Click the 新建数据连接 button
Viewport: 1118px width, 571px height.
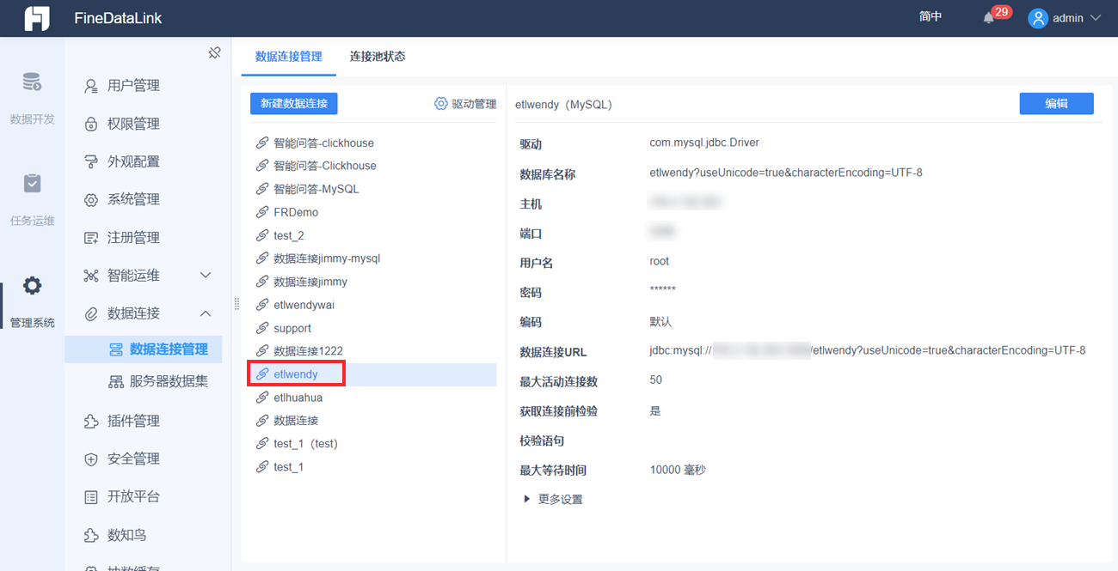[x=293, y=103]
